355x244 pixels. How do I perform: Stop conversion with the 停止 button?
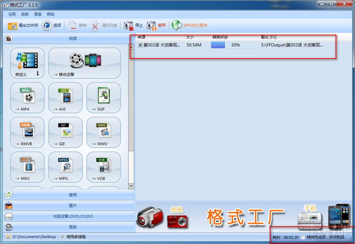(133, 25)
